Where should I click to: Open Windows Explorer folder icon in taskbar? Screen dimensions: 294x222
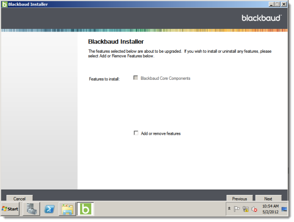pyautogui.click(x=67, y=209)
